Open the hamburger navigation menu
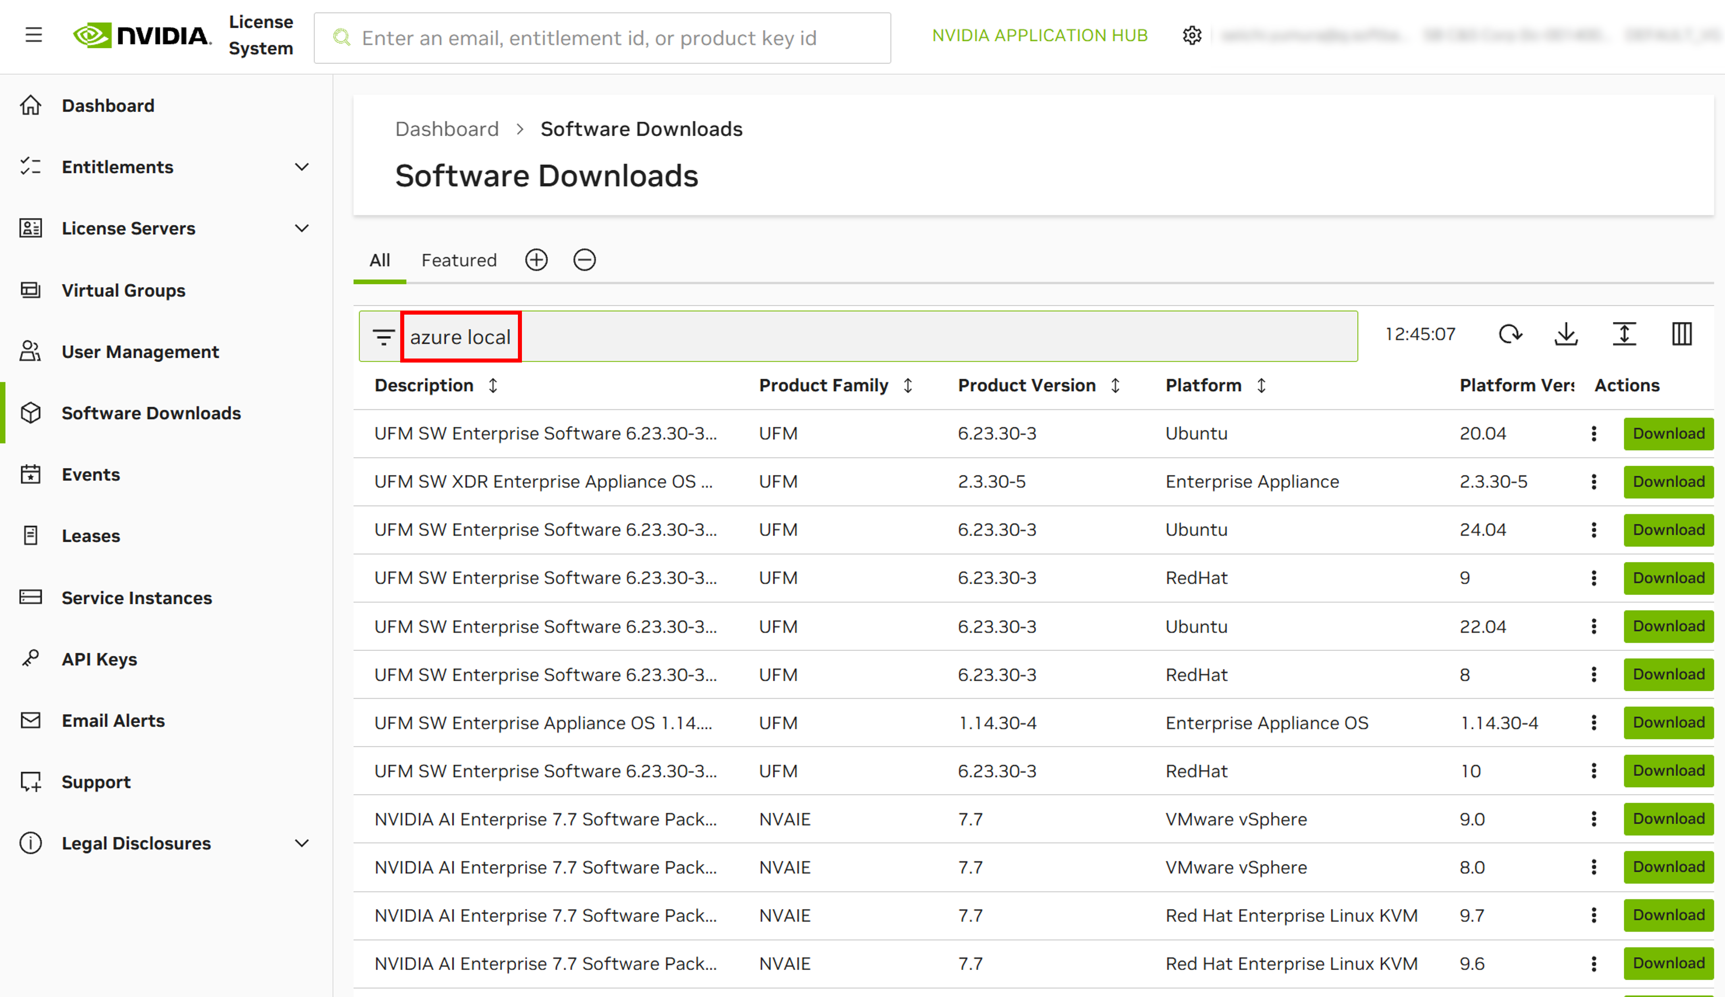This screenshot has width=1725, height=997. [33, 35]
